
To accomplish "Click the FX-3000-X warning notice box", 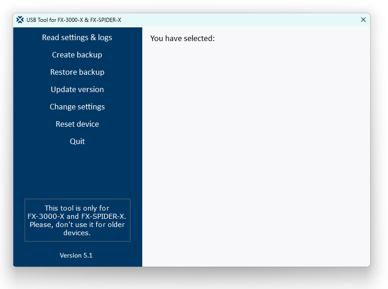I will coord(77,220).
